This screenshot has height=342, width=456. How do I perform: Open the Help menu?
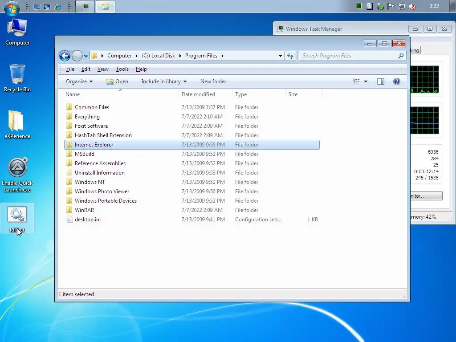(x=141, y=69)
